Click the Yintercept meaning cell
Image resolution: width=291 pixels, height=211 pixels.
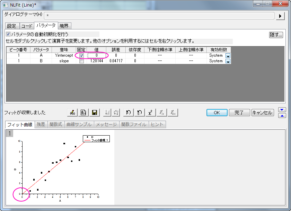click(x=64, y=55)
